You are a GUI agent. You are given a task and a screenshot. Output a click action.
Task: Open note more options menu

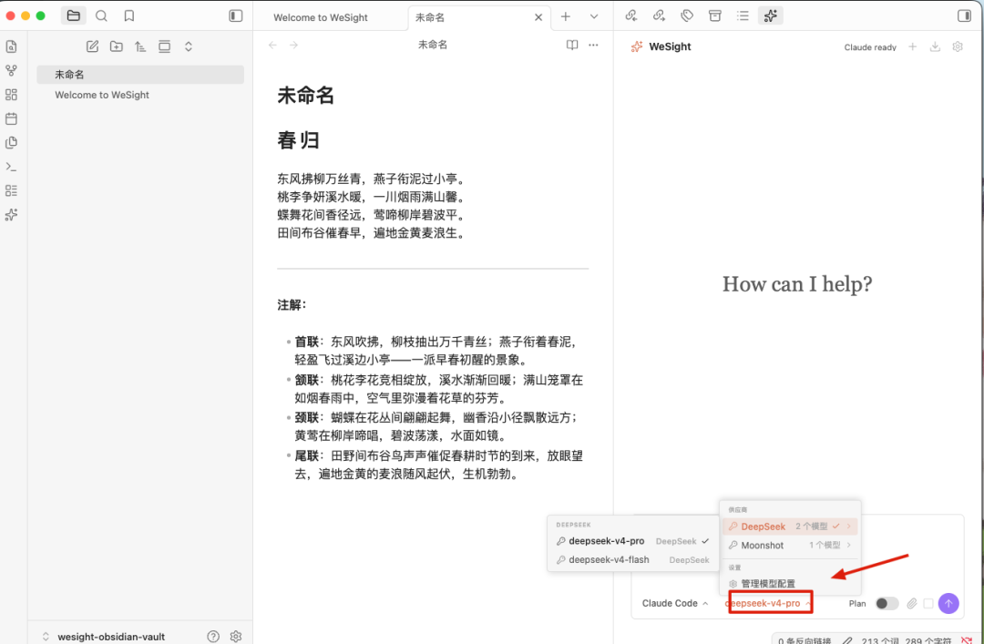(x=593, y=46)
